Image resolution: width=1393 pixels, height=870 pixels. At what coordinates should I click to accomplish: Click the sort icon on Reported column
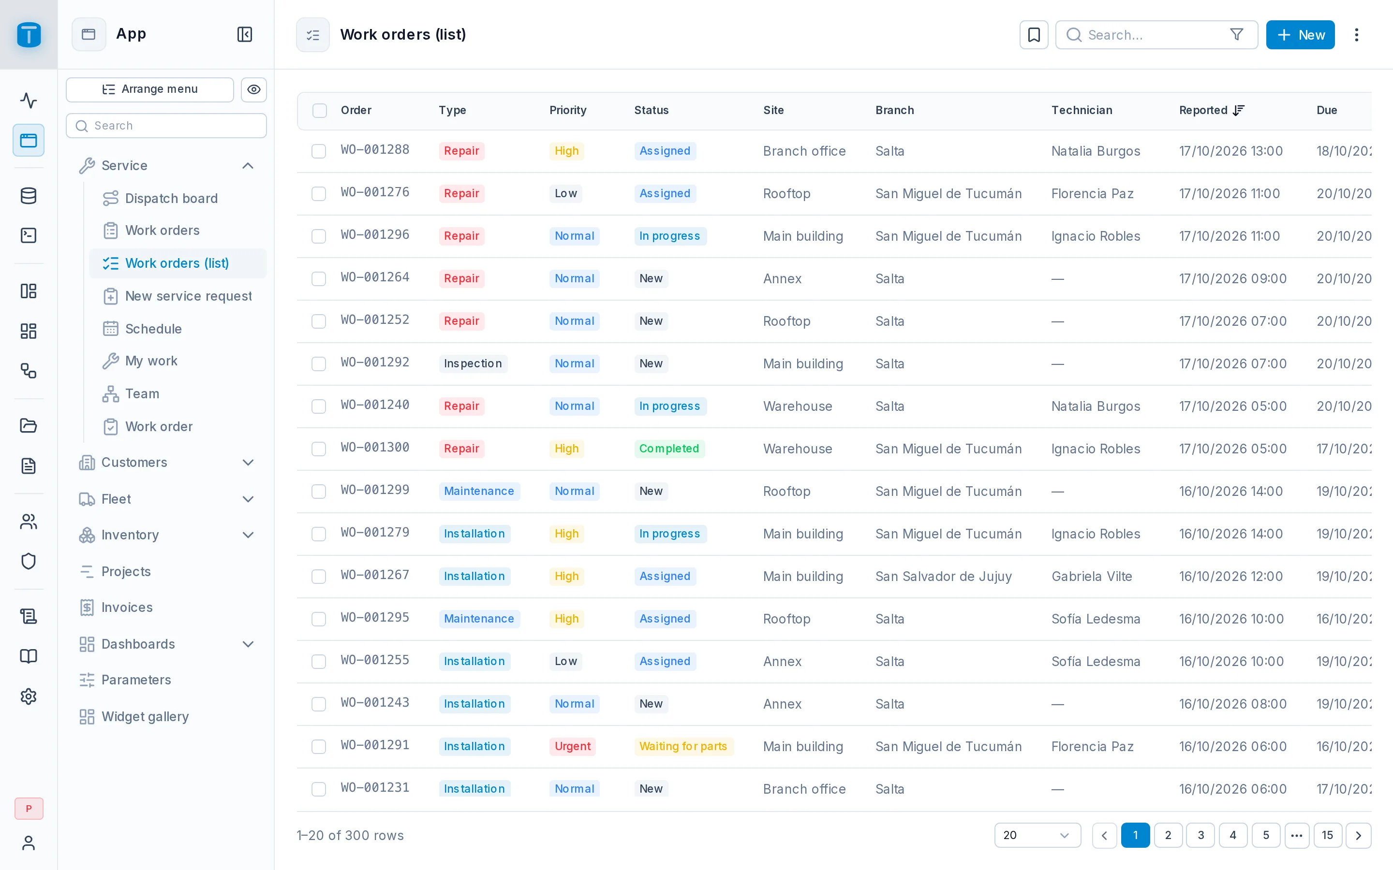[1239, 110]
